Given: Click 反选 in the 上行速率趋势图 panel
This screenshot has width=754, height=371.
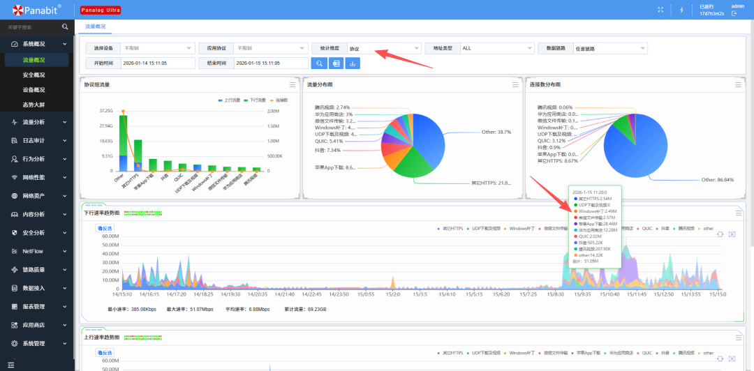Looking at the screenshot, I should pos(105,354).
